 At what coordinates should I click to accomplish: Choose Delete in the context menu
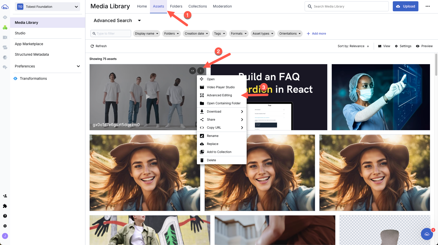[222, 160]
